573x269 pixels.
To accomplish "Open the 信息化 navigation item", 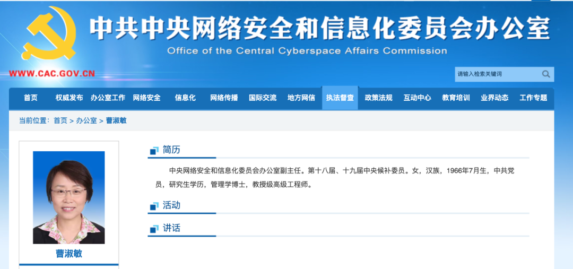I will click(x=185, y=98).
